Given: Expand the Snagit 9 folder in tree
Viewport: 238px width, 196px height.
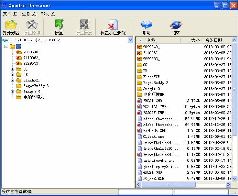Looking at the screenshot, I should (x=13, y=92).
